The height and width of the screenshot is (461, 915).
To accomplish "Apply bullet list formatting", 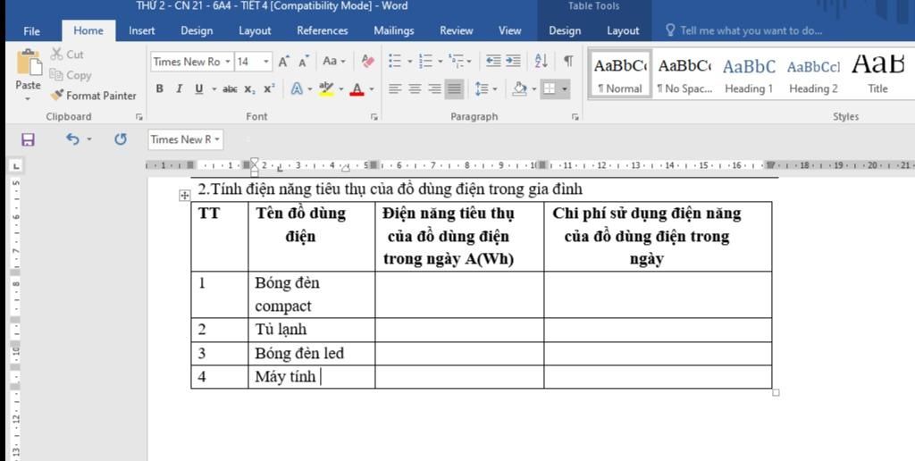I will click(395, 61).
